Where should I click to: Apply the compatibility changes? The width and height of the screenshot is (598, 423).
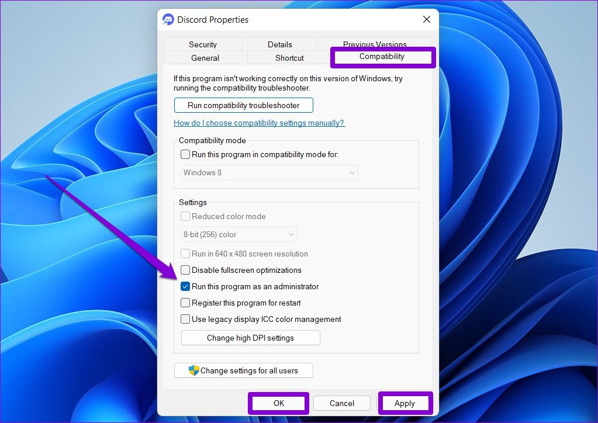click(x=405, y=403)
